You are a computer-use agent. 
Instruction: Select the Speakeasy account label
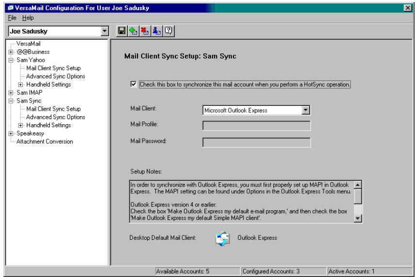(30, 133)
